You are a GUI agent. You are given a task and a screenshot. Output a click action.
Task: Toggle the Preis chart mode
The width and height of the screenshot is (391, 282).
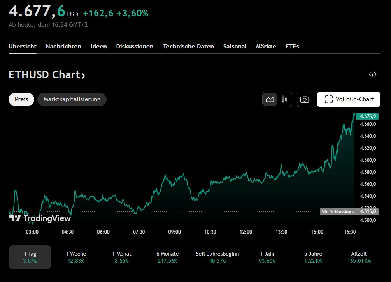click(x=21, y=99)
